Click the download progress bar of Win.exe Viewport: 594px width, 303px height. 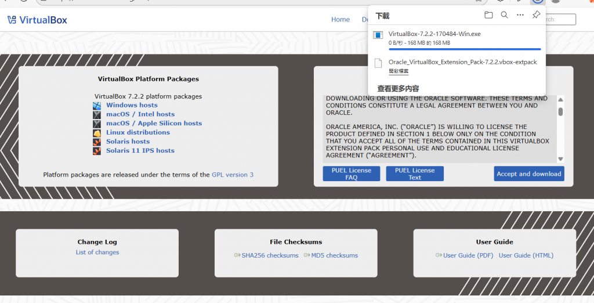coord(465,49)
